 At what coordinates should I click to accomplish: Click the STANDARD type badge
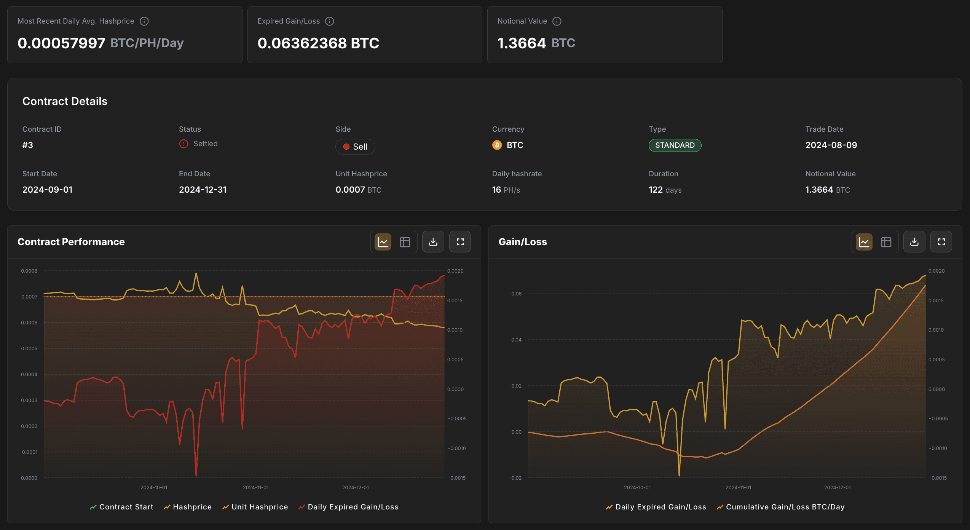click(x=675, y=145)
